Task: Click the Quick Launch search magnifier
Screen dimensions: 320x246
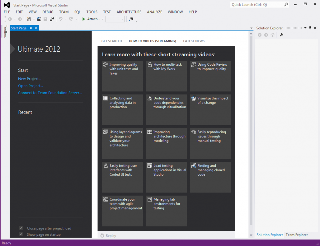Action: point(286,4)
